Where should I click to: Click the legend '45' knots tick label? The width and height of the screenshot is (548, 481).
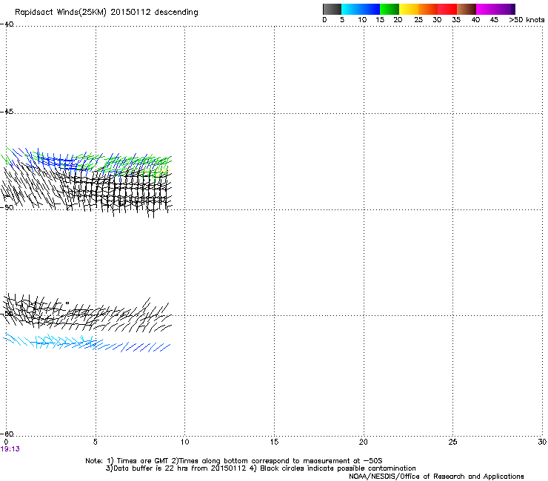(494, 20)
